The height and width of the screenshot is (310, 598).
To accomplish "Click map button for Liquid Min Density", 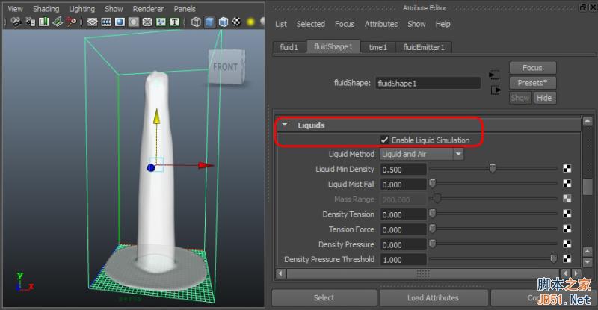I will pyautogui.click(x=567, y=169).
